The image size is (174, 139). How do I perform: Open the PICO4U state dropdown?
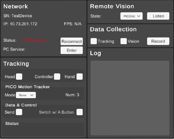(x=131, y=16)
